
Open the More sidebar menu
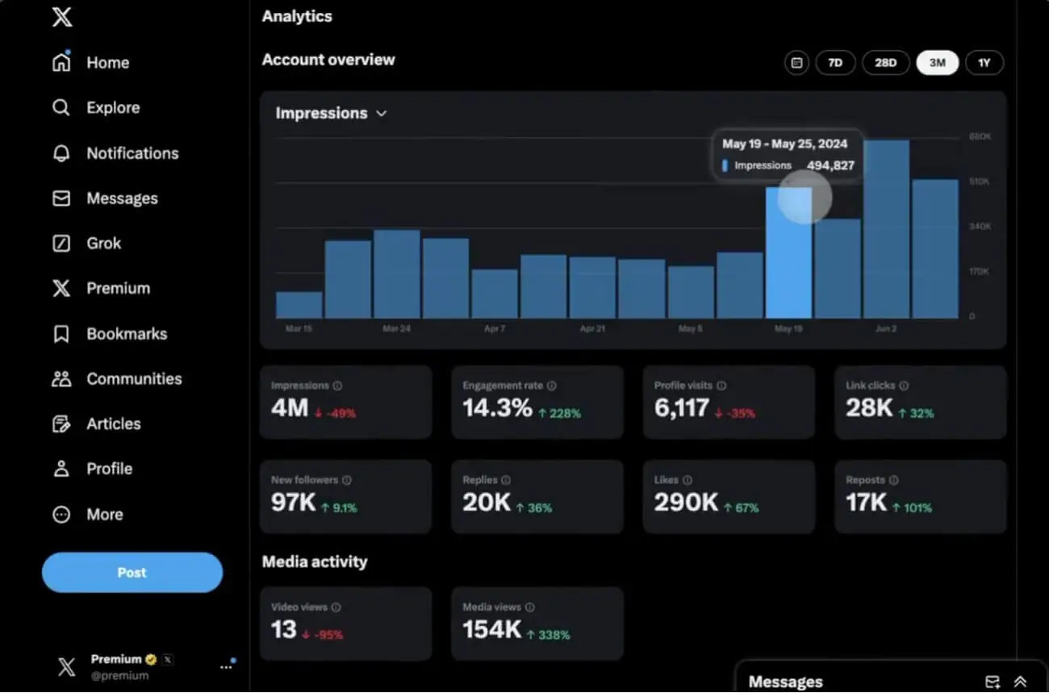pos(61,514)
